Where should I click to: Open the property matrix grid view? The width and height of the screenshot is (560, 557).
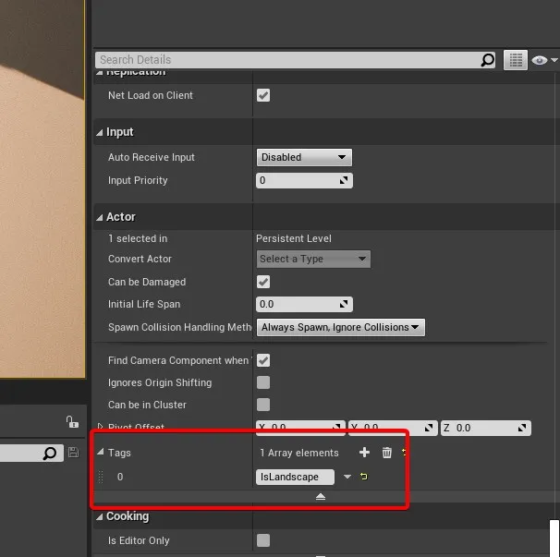(x=517, y=60)
